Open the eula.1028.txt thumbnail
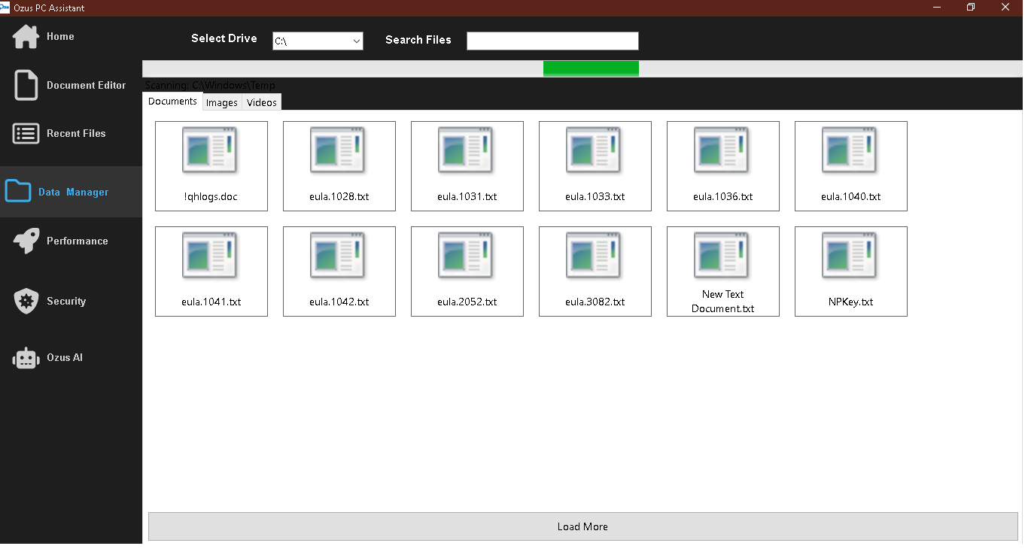Image resolution: width=1028 pixels, height=549 pixels. [x=339, y=165]
